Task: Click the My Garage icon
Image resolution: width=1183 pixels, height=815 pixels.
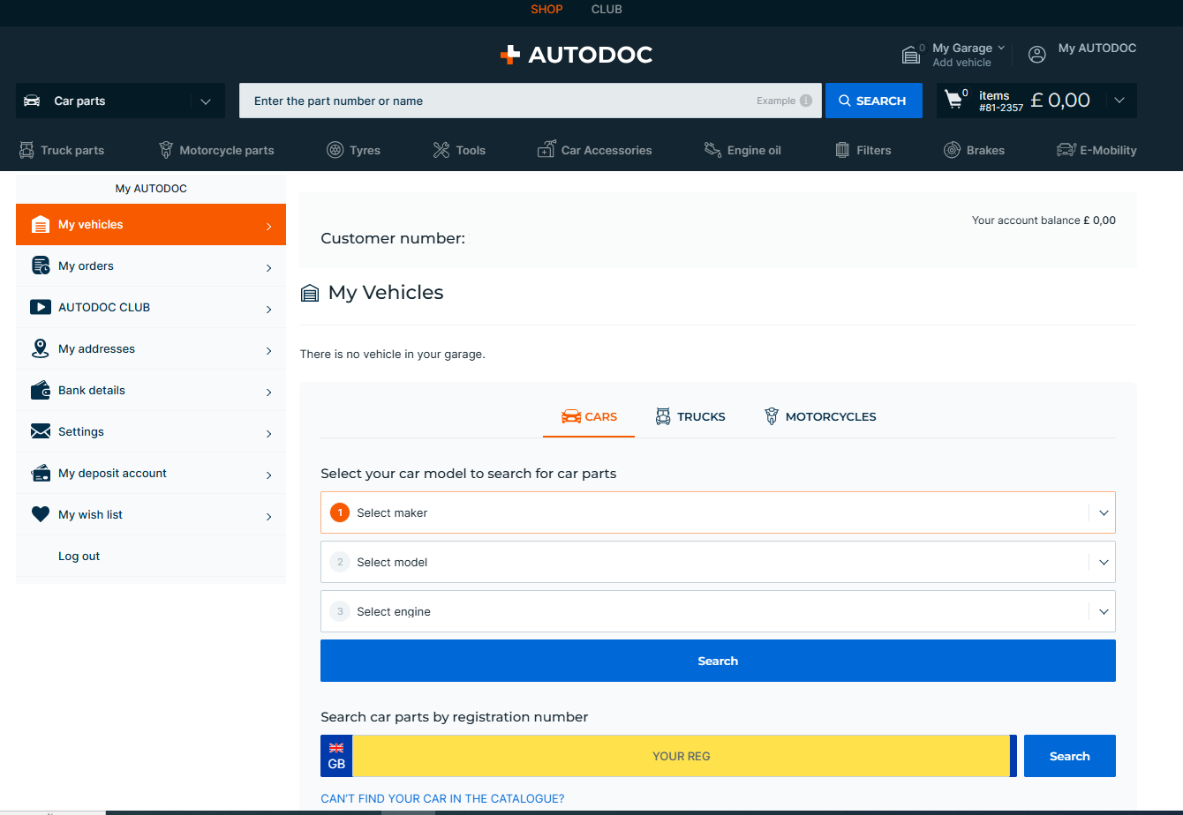Action: pos(911,55)
